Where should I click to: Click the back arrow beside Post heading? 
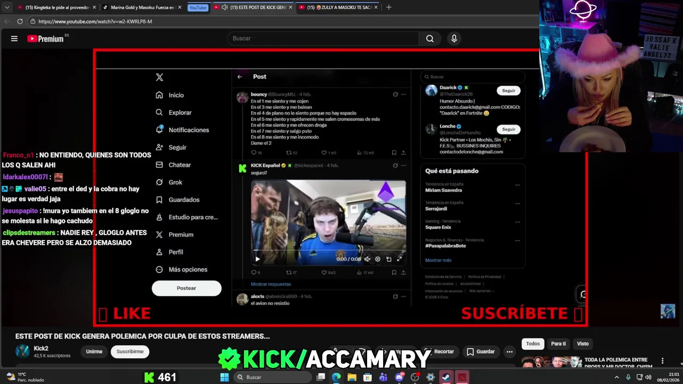[x=240, y=77]
